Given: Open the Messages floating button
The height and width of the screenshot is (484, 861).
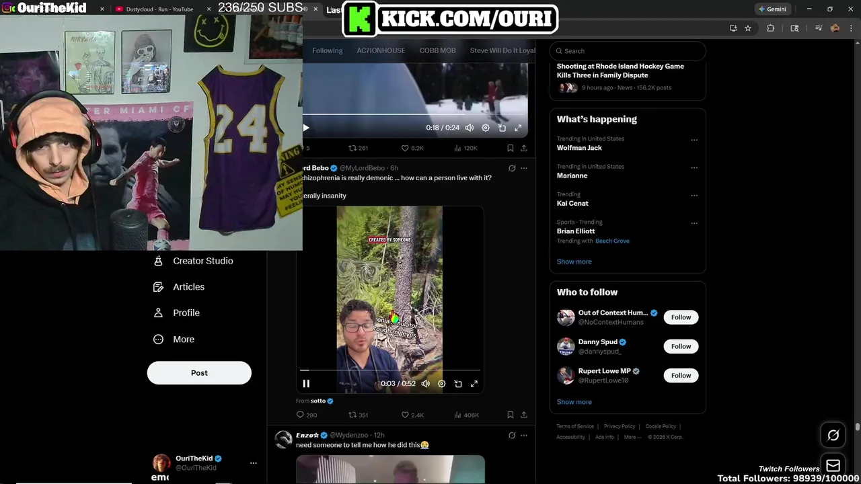Looking at the screenshot, I should click(x=833, y=465).
